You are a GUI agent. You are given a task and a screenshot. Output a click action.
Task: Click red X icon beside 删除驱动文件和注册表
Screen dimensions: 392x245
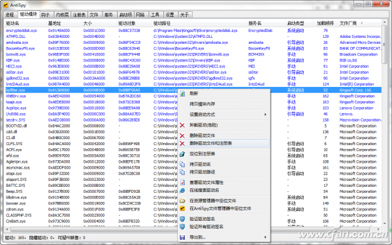point(182,144)
